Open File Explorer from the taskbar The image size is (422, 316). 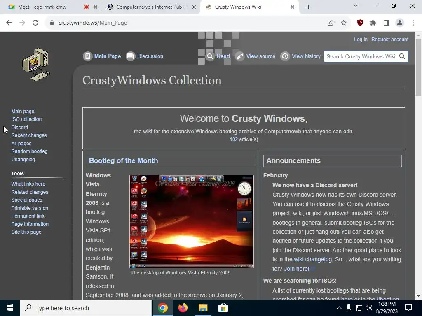point(203,308)
